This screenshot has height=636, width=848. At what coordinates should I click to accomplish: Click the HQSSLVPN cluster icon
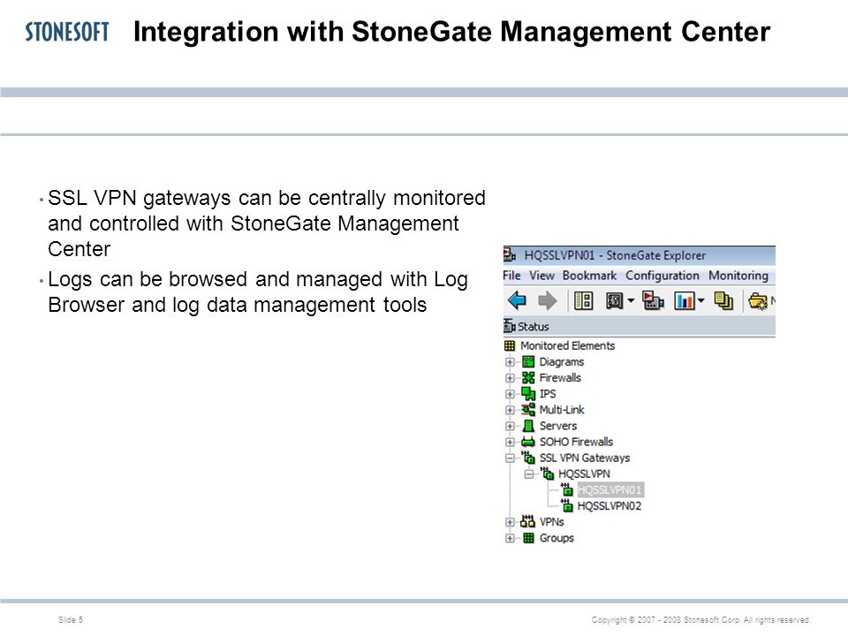click(x=548, y=473)
